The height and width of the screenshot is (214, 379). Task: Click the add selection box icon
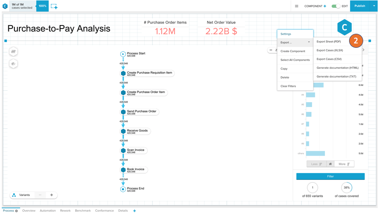(54, 6)
